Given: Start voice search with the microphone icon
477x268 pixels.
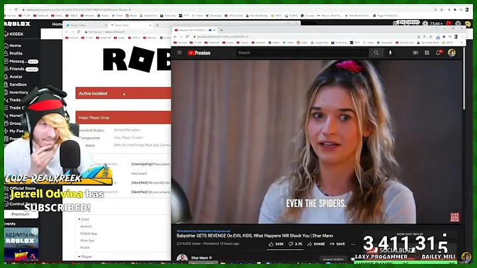Looking at the screenshot, I should point(390,52).
